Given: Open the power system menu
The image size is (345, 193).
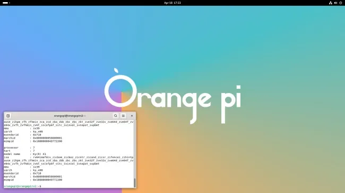Looking at the screenshot, I should 341,3.
